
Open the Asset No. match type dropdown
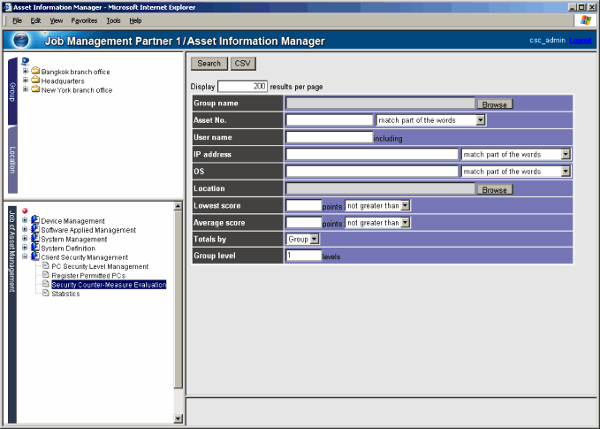(x=480, y=120)
